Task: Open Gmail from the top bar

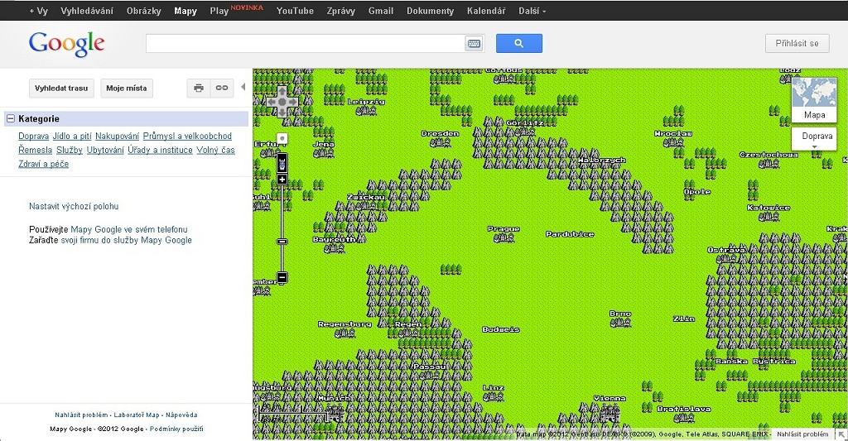Action: 381,11
